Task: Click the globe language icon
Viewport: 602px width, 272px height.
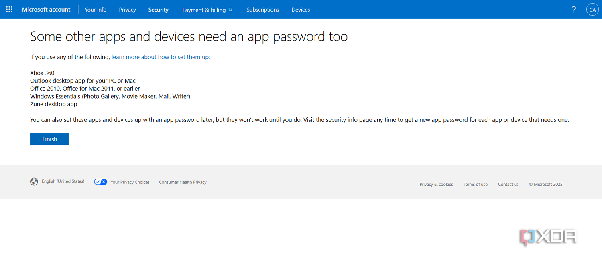Action: 34,182
